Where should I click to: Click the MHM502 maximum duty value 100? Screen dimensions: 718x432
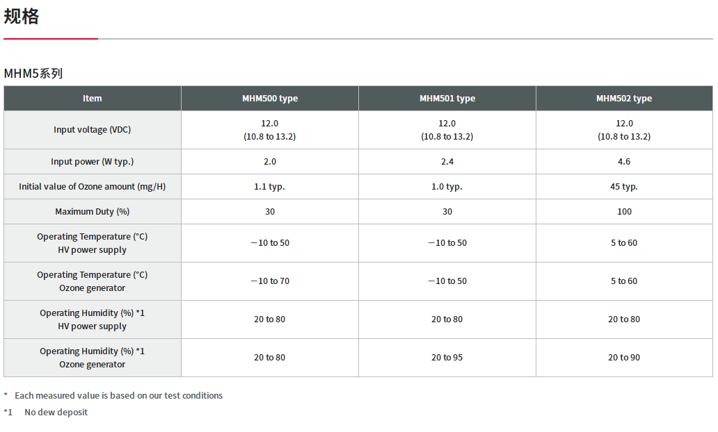(624, 212)
